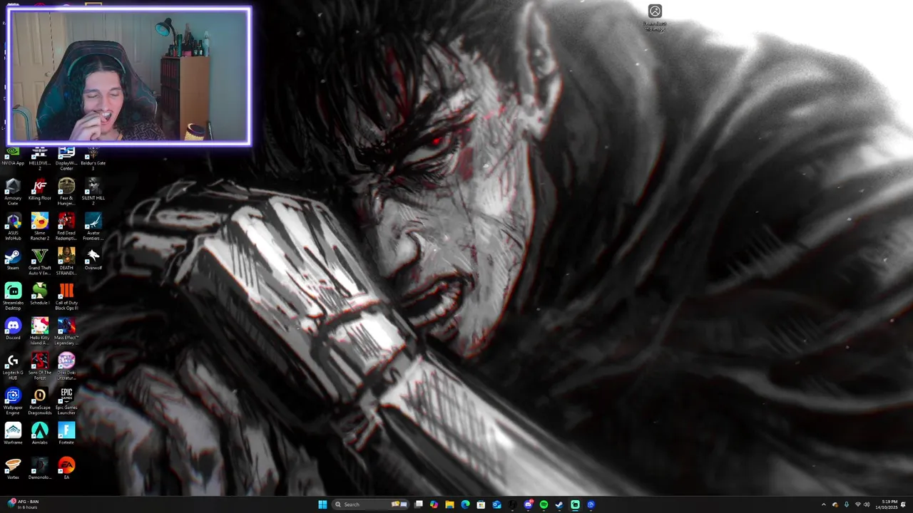The width and height of the screenshot is (913, 513).
Task: Open the Vortex desktop shortcut
Action: (x=13, y=470)
